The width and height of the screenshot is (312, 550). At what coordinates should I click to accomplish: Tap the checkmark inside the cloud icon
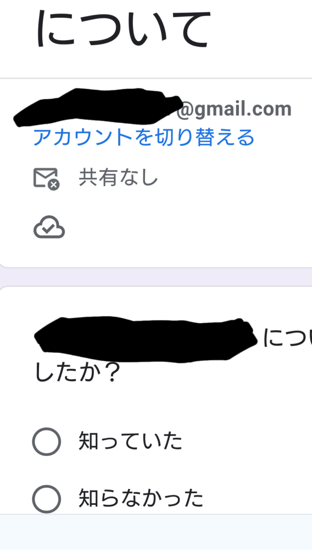click(49, 228)
